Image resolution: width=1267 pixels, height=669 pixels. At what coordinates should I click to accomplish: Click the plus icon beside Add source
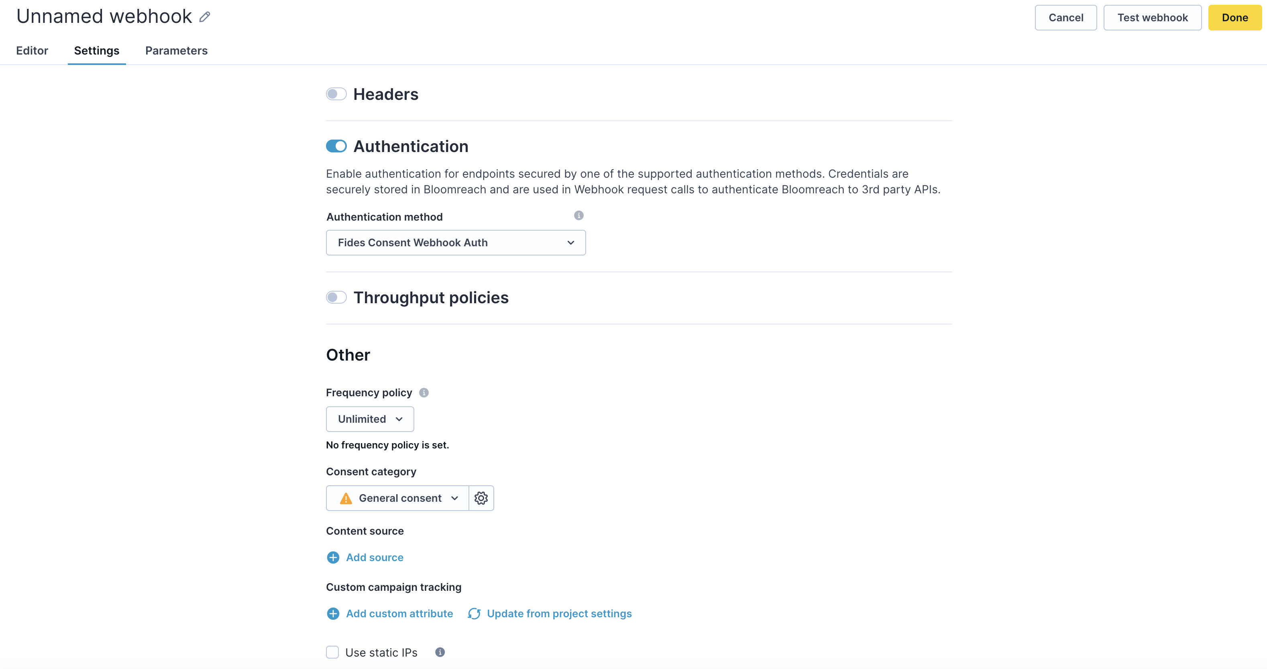[x=333, y=557]
